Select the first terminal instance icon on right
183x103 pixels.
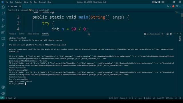(180, 37)
